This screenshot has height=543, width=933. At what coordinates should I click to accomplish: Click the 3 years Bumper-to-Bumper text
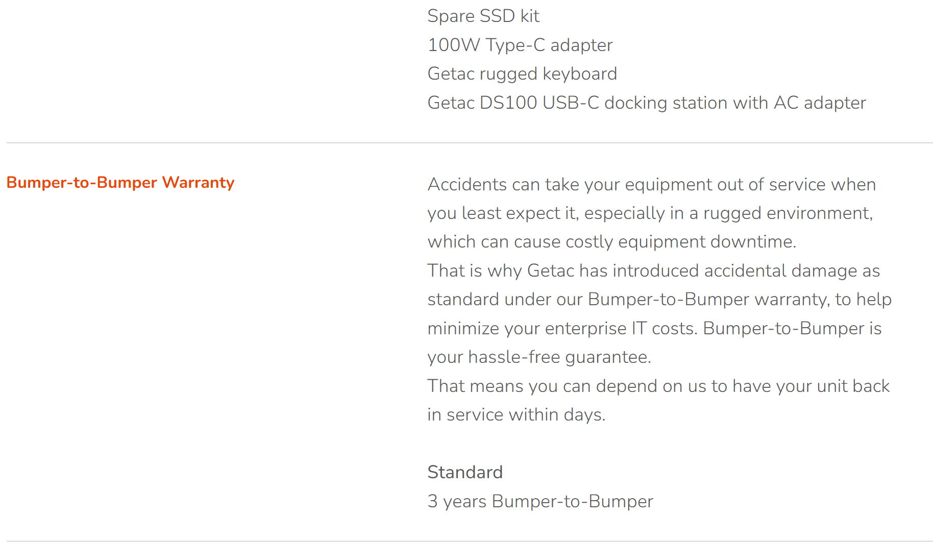[x=540, y=501]
